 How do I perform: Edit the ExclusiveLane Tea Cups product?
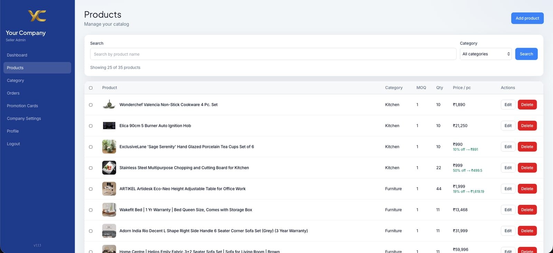(508, 147)
